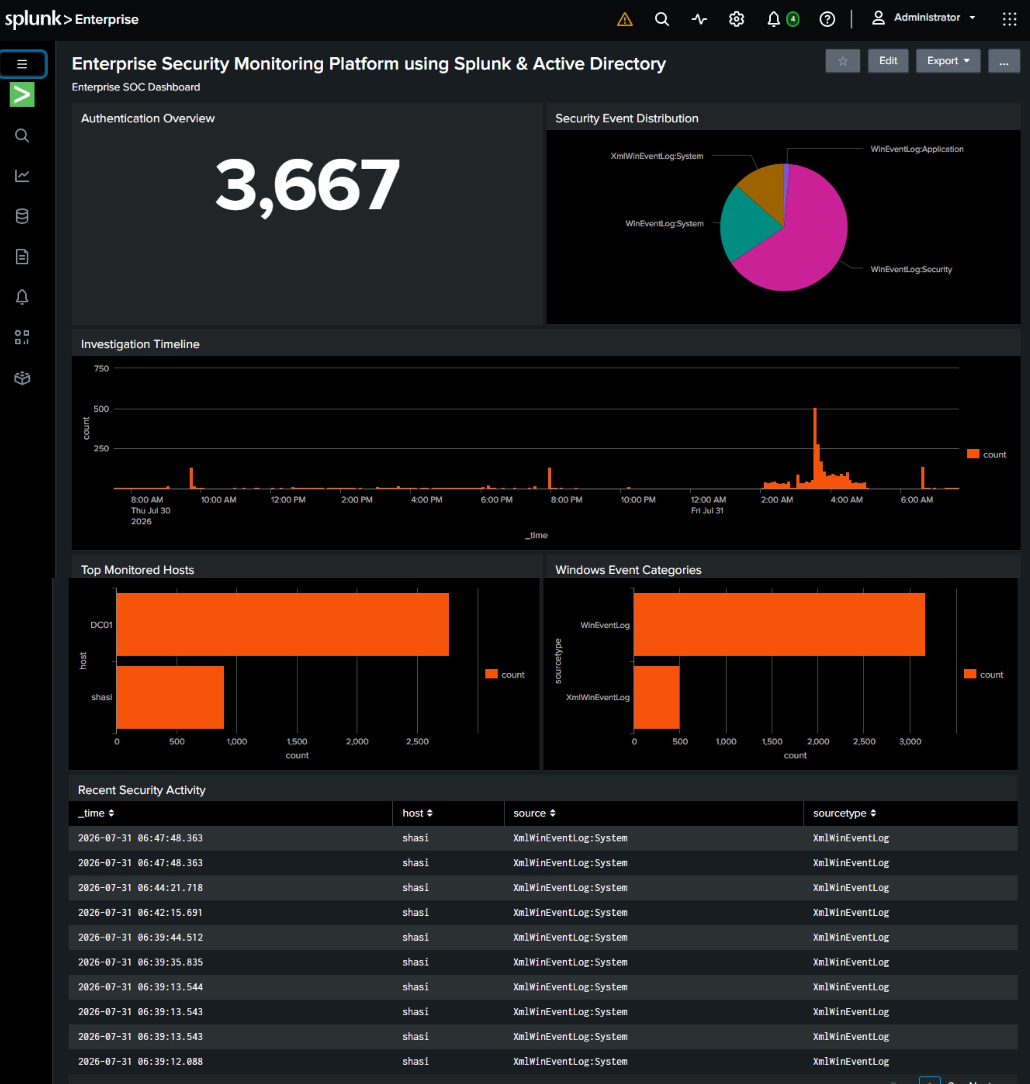The image size is (1030, 1084).
Task: Open the Export dropdown
Action: (x=948, y=61)
